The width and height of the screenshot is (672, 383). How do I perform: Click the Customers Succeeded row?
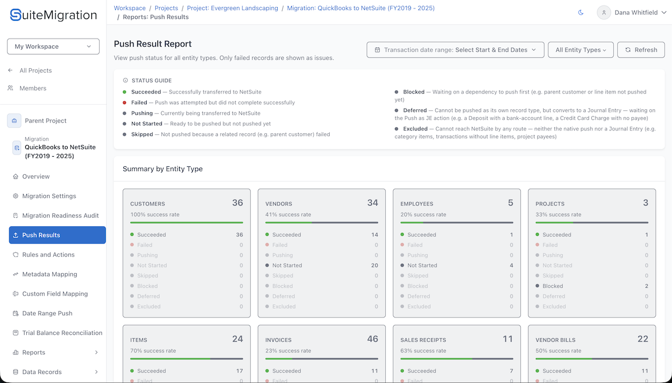[x=186, y=235]
